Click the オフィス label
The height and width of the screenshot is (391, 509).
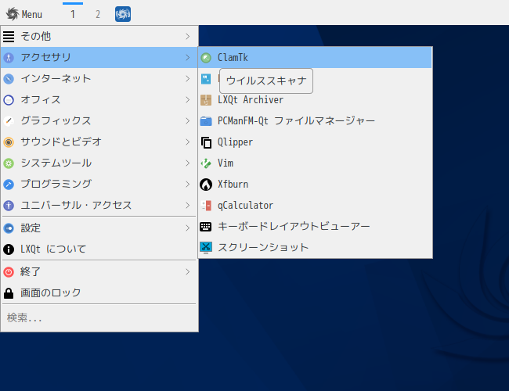(41, 99)
